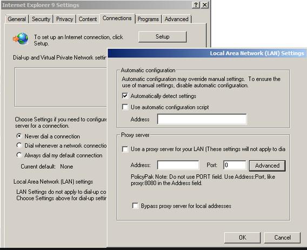Screen dimensions: 307x250
Task: Click the question mark help button
Action: tap(196, 5)
